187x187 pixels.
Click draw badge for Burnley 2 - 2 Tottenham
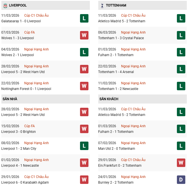point(181,180)
